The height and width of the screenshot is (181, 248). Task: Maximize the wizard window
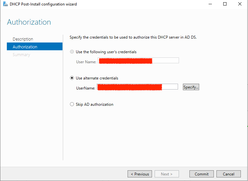(x=225, y=4)
